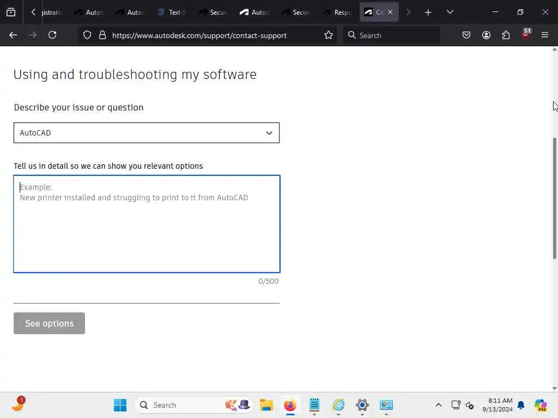Open the Settings gear taskbar icon
The image size is (558, 418).
[x=362, y=405]
